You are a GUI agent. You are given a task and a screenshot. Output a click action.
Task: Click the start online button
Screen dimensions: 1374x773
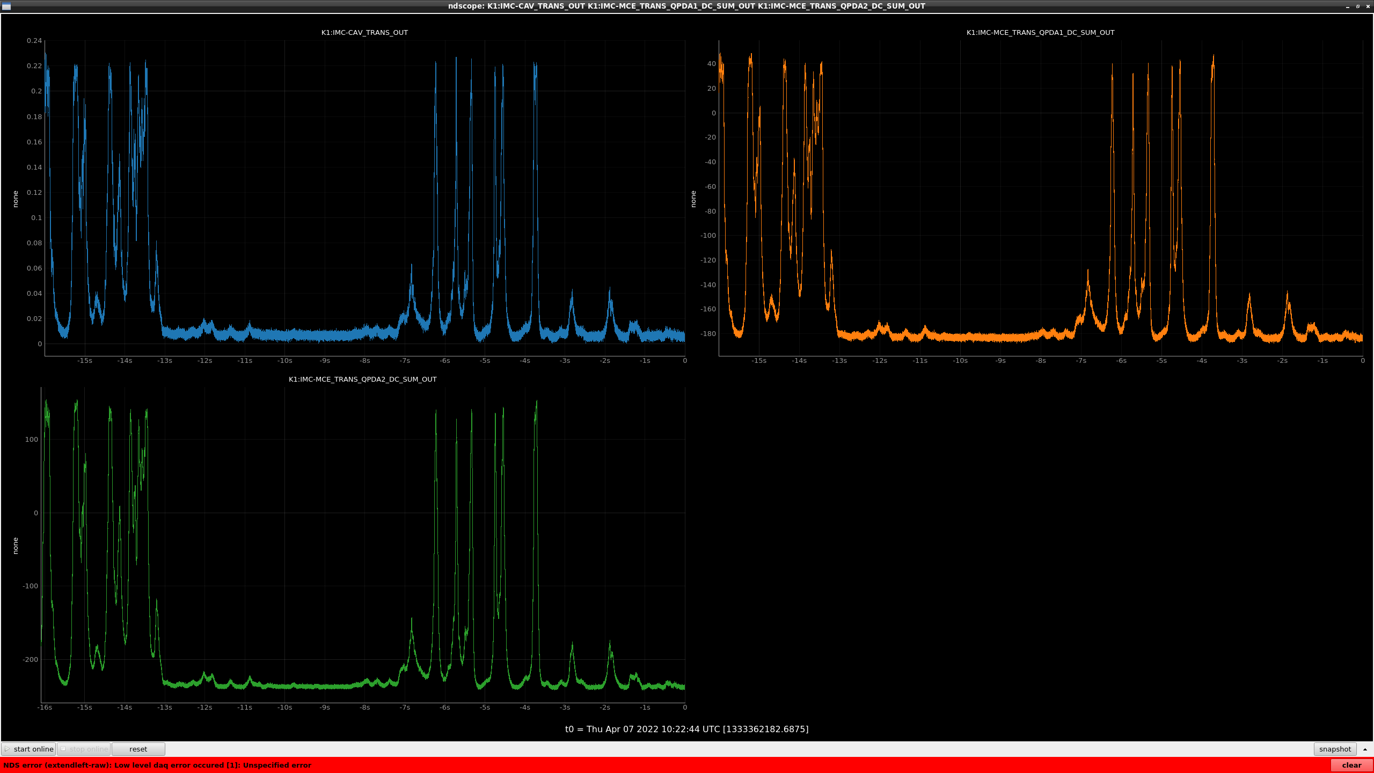28,749
